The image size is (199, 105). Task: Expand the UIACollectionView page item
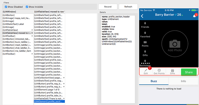(x=64, y=78)
